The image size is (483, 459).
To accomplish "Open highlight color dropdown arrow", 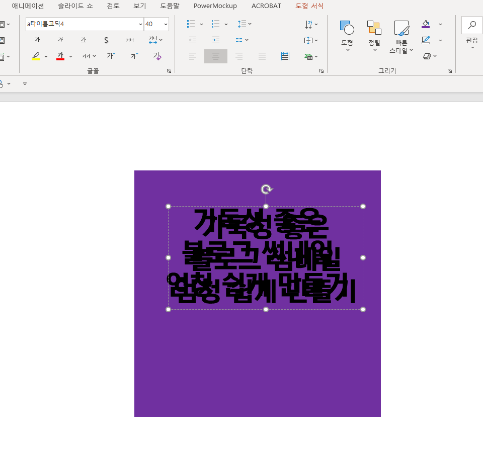I will (x=46, y=56).
